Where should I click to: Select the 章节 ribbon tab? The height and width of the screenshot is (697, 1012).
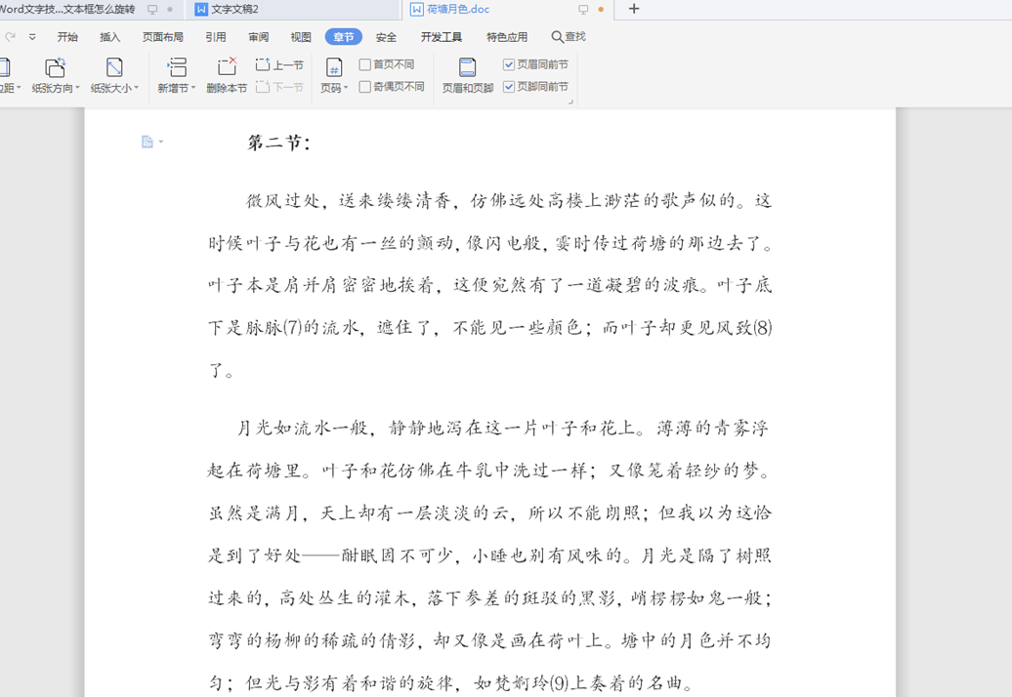tap(344, 37)
